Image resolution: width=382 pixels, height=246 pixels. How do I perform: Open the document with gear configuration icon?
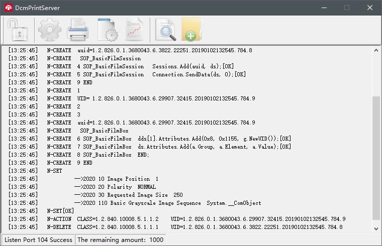pyautogui.click(x=108, y=30)
